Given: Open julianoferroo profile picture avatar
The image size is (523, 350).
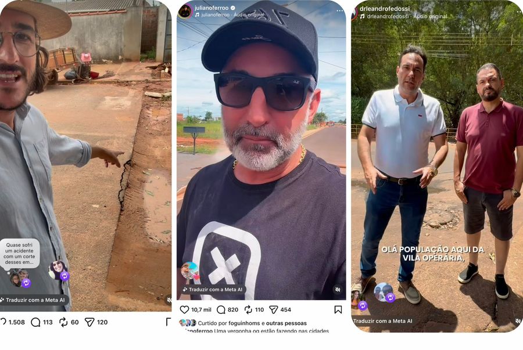Looking at the screenshot, I should (185, 11).
